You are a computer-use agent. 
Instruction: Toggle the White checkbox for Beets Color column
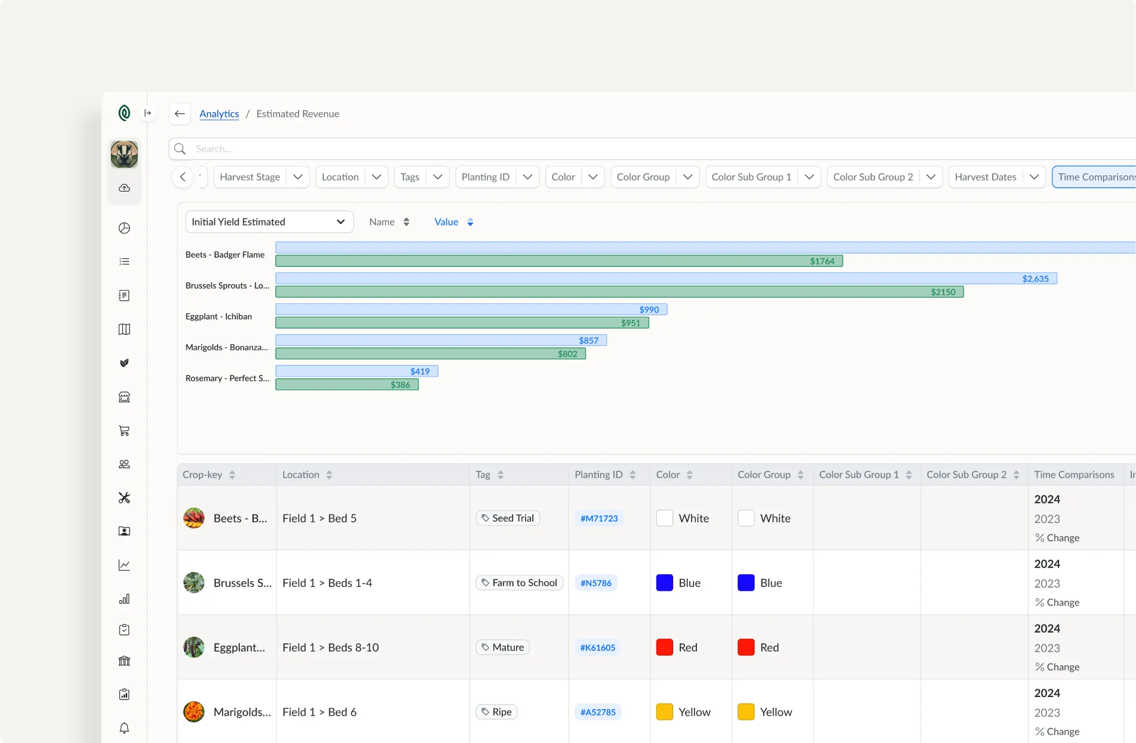tap(664, 518)
